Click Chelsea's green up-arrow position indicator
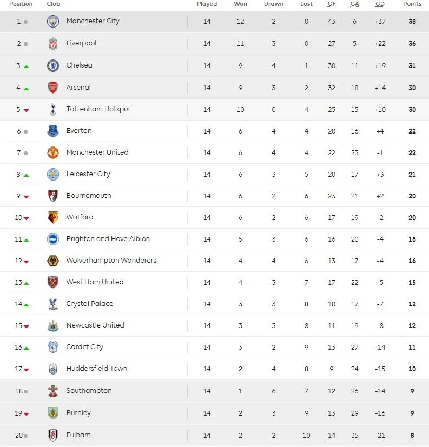The width and height of the screenshot is (429, 447). click(26, 66)
